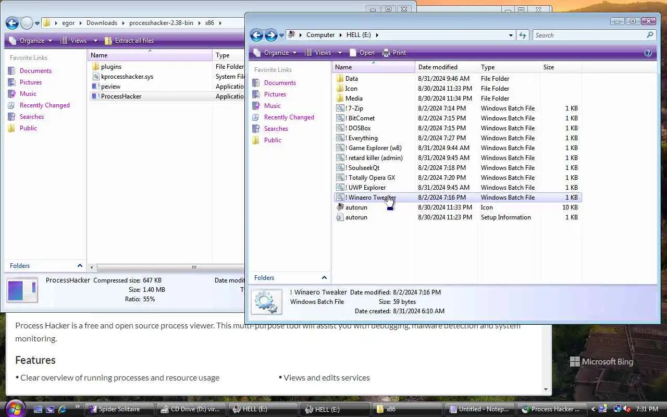Open the Organize dropdown in the x86 window
This screenshot has width=667, height=417.
pos(31,41)
